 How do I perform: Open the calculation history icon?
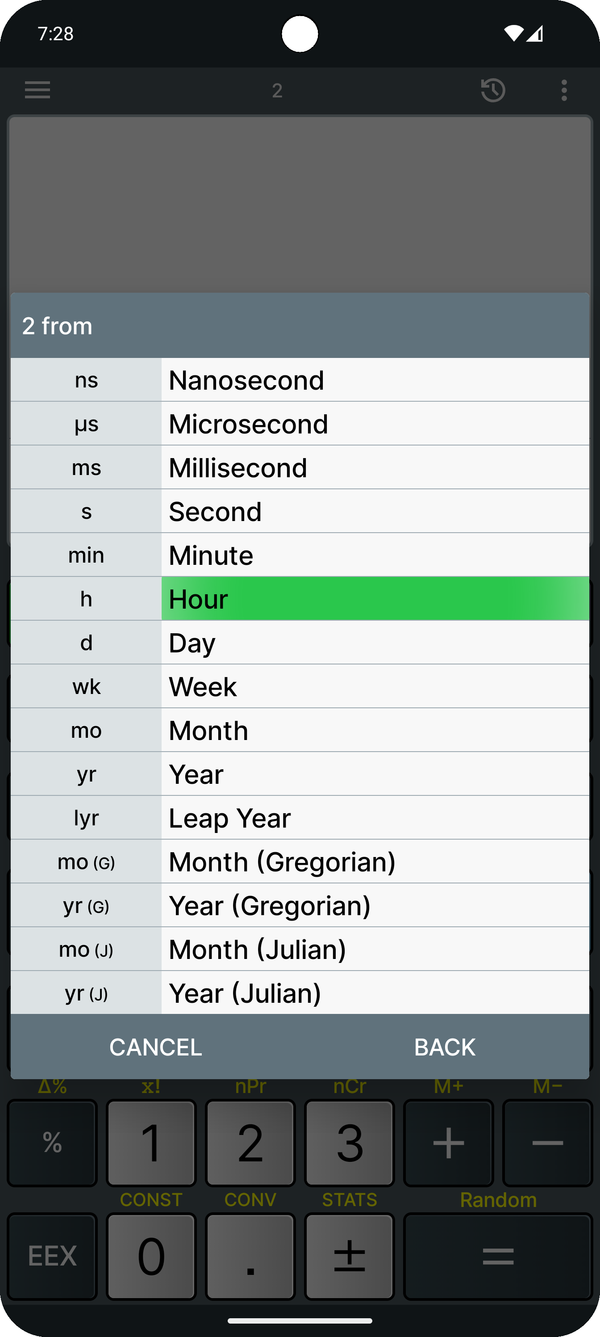[493, 90]
